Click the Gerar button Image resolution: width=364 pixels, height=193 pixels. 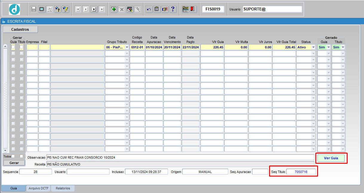pos(14,163)
